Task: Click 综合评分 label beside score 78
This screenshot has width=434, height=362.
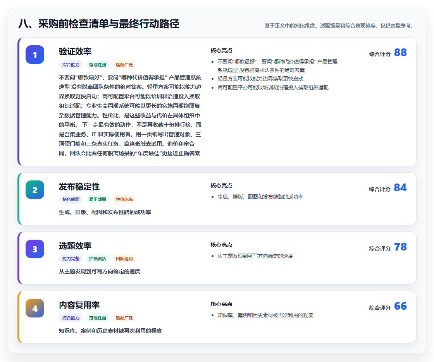Action: [380, 248]
